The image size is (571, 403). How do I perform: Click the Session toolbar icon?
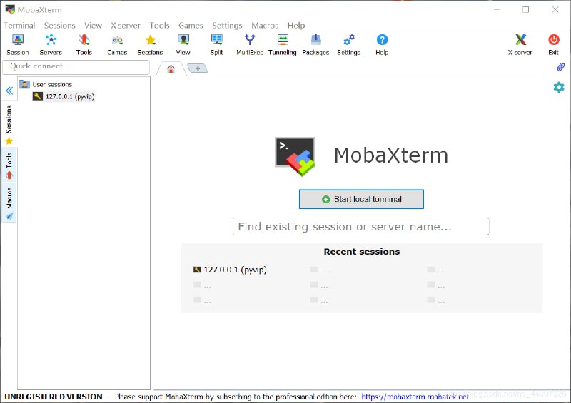(17, 44)
